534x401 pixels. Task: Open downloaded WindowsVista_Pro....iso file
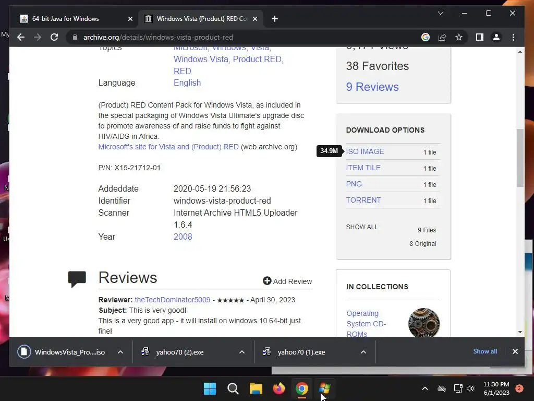pyautogui.click(x=69, y=352)
